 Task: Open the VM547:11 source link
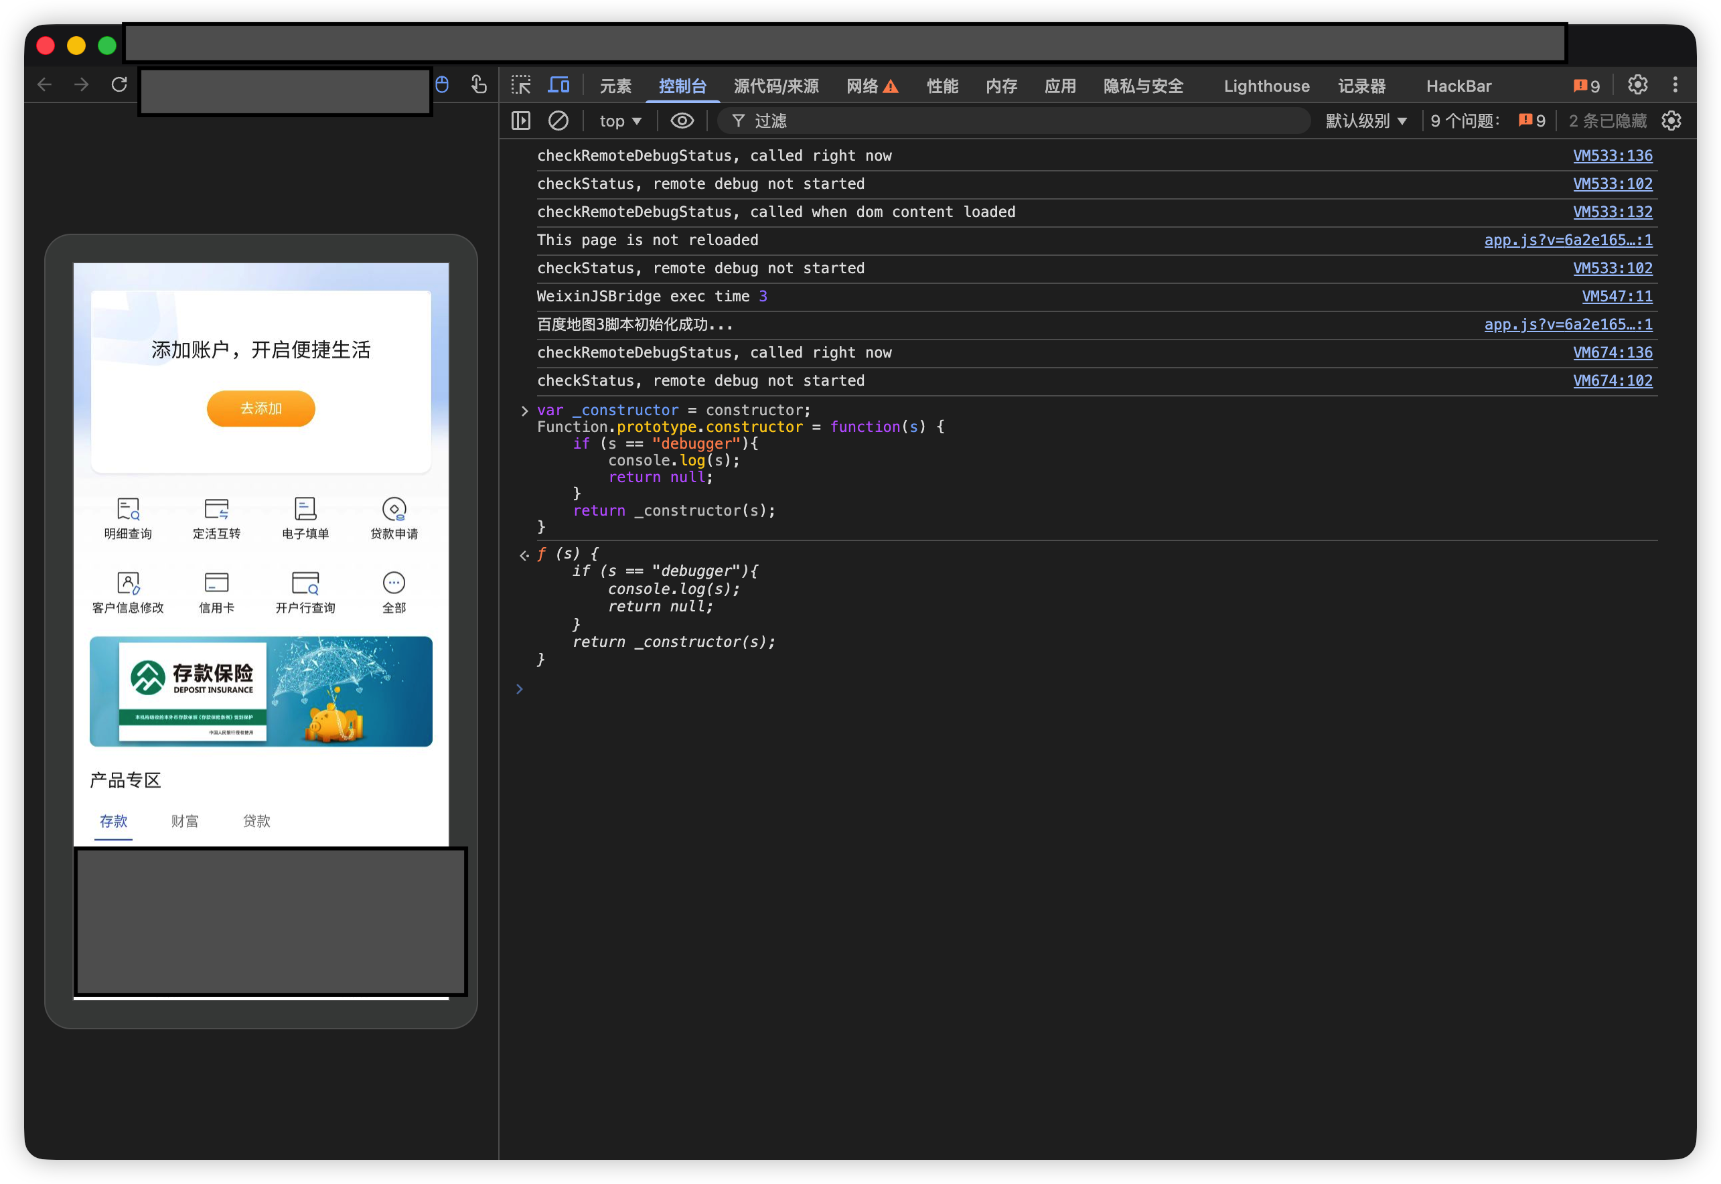click(x=1617, y=296)
